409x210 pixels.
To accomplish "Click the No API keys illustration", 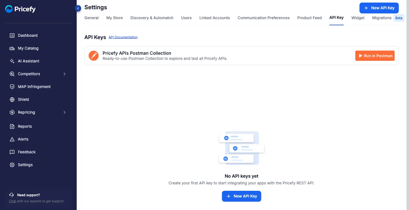I will pos(242,148).
